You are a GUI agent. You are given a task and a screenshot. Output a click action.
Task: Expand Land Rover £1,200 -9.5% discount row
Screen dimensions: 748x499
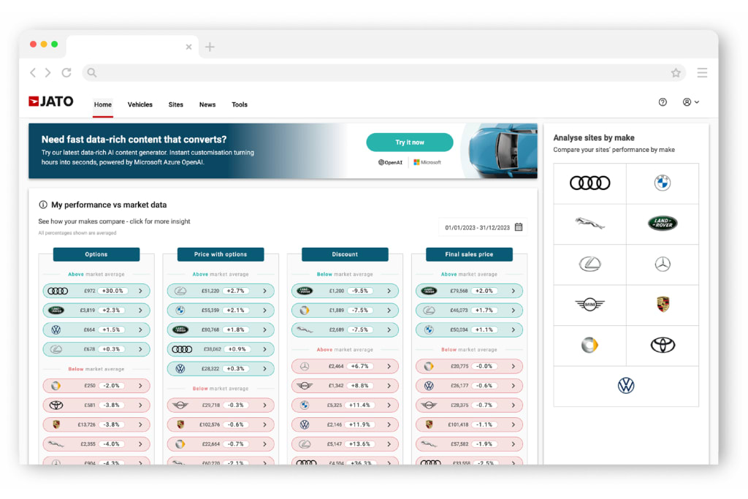pos(345,291)
